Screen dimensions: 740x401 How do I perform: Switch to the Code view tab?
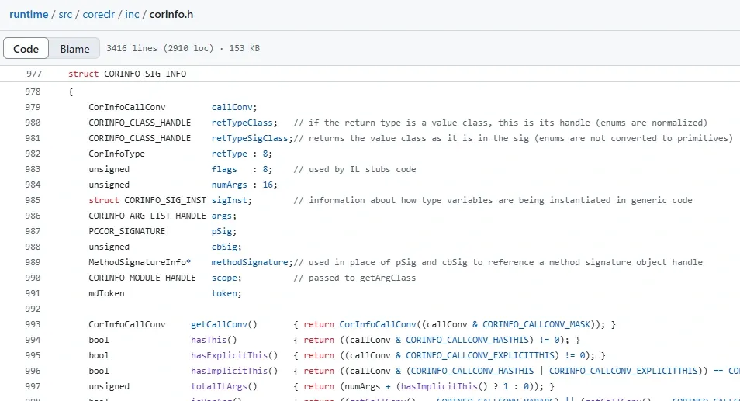(x=26, y=49)
